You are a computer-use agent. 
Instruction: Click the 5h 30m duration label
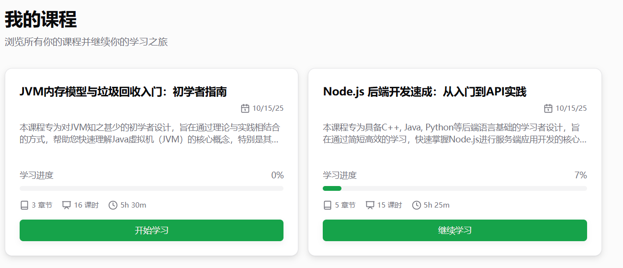(x=133, y=205)
